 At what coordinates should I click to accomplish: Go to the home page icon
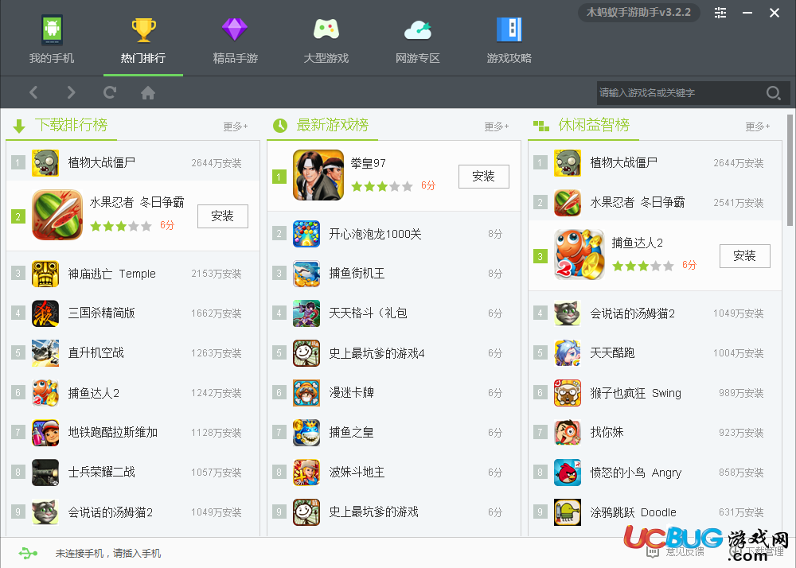click(x=148, y=92)
